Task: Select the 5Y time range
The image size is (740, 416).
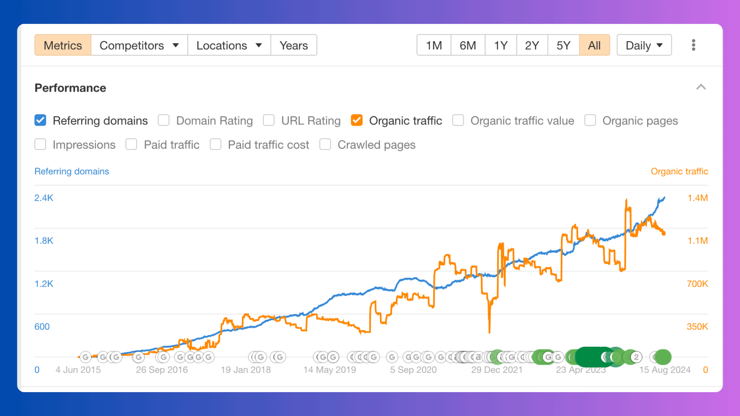Action: [x=563, y=45]
